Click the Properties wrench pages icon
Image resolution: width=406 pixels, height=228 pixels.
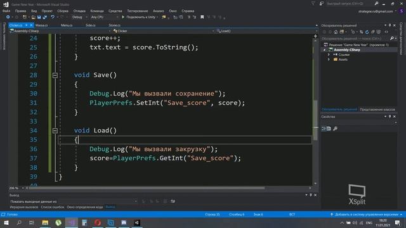(335, 129)
